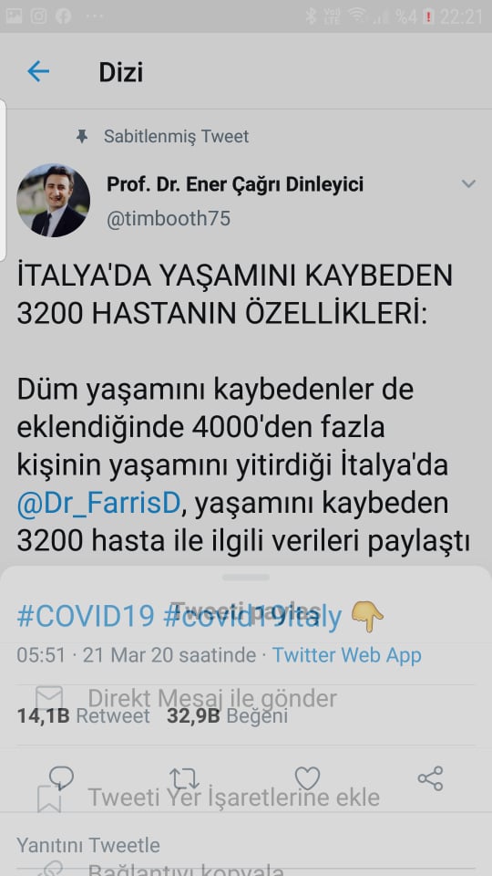This screenshot has height=876, width=492.
Task: Tap the Yanıtını Tweetle reply field
Action: (x=246, y=845)
